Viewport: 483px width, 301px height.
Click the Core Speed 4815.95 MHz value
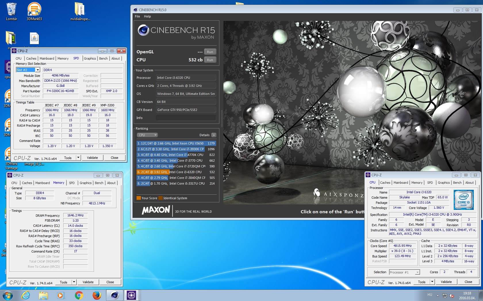pos(402,246)
